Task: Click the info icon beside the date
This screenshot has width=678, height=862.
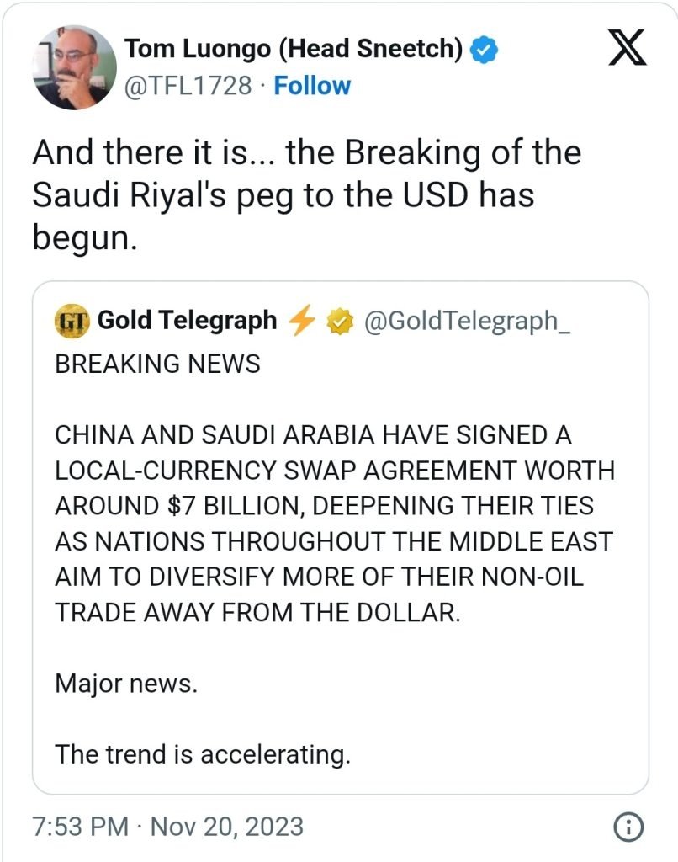Action: click(x=628, y=827)
